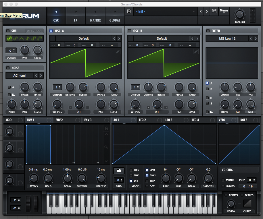Click the DIRECT OUT button in SUB

(x=34, y=31)
